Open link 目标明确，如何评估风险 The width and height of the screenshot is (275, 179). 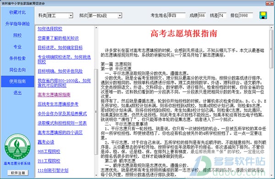[60, 71]
